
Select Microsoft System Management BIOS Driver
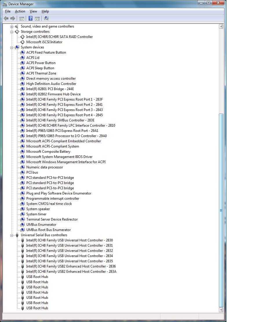(59, 157)
